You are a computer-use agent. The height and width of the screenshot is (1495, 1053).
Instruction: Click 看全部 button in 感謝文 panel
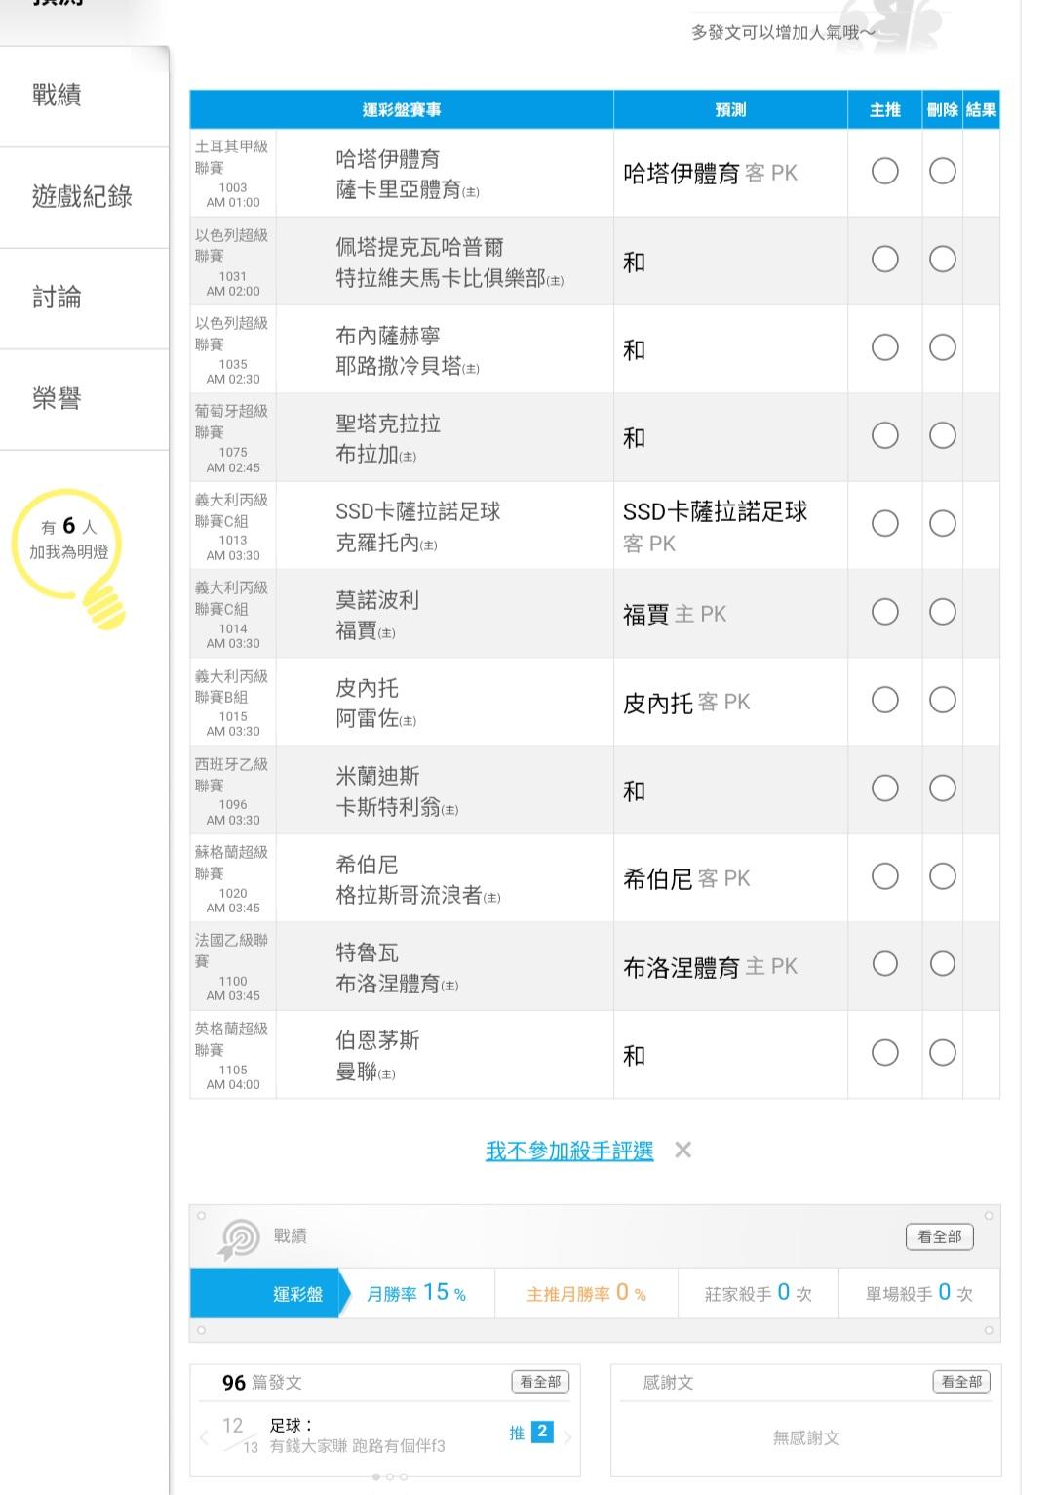pyautogui.click(x=960, y=1382)
